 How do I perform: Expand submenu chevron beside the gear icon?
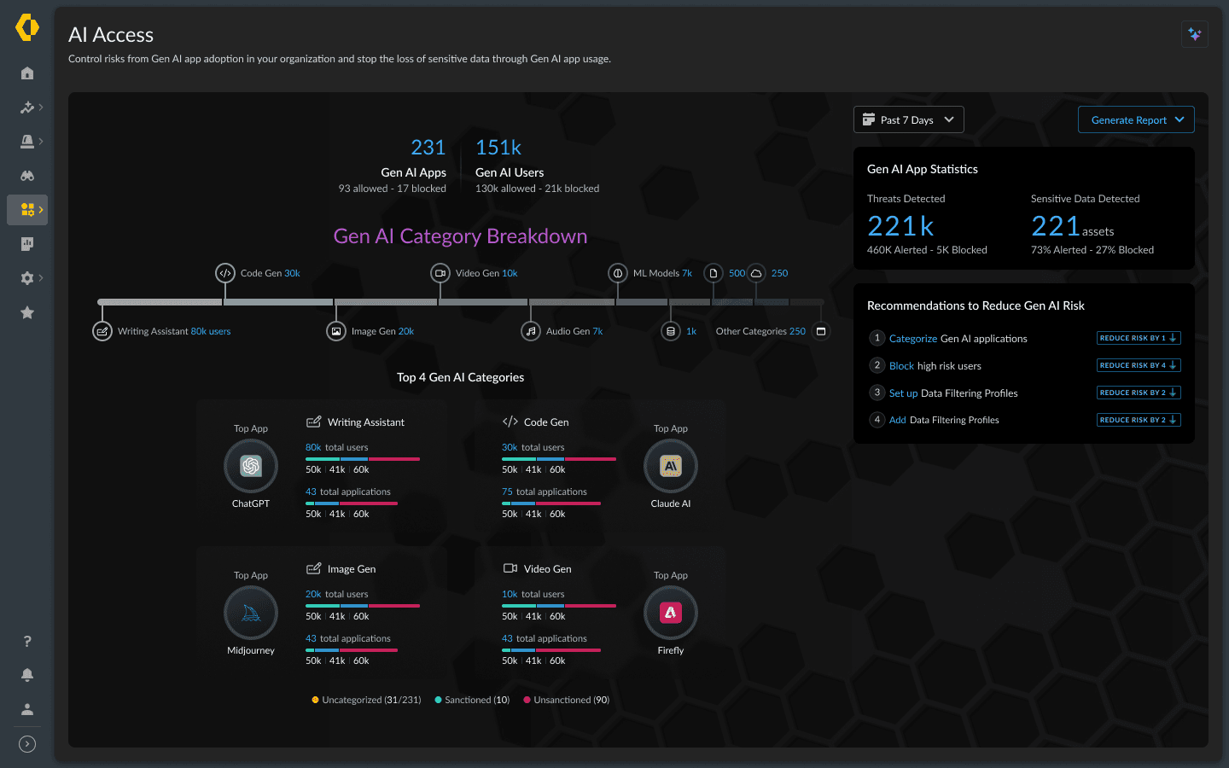(x=41, y=278)
